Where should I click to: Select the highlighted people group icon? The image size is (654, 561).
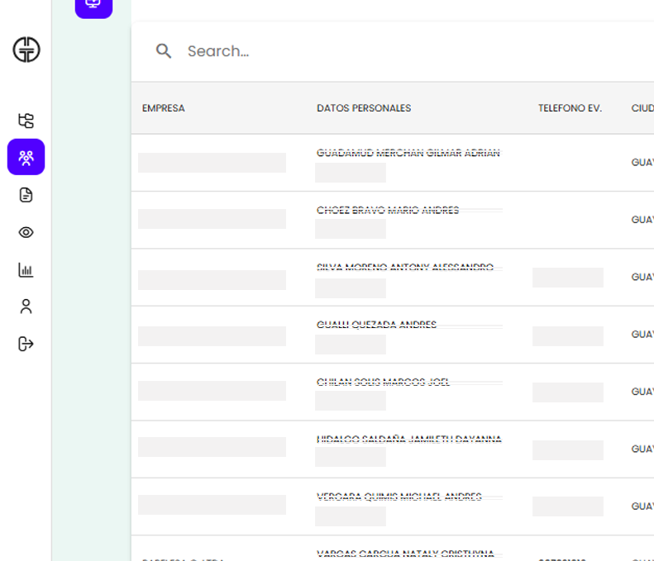coord(26,157)
